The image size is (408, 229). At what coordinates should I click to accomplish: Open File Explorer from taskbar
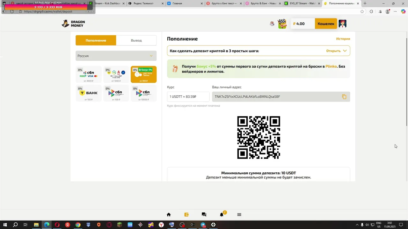click(36, 225)
